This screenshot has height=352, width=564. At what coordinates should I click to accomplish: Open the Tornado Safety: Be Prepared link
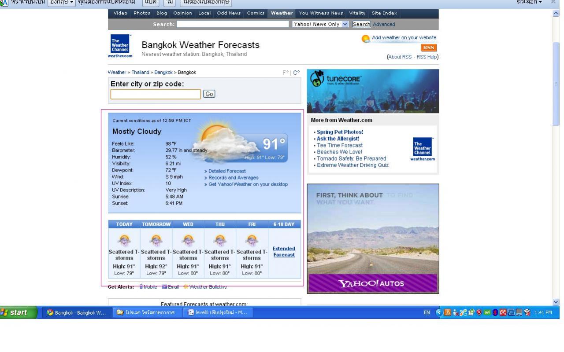352,158
